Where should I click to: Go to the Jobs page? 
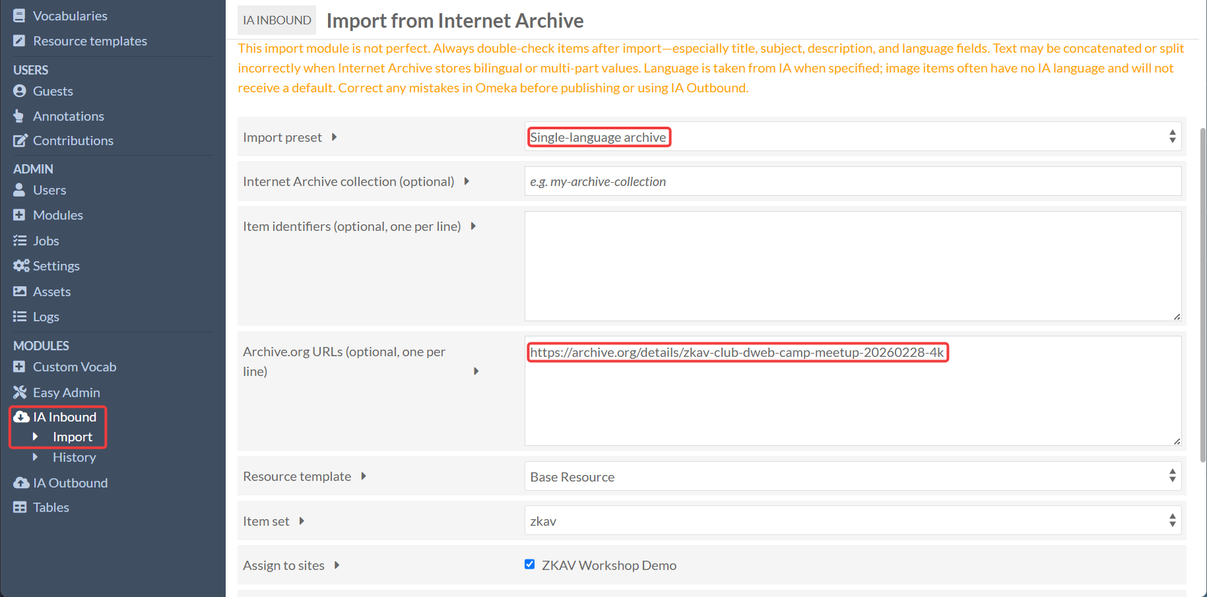[x=46, y=241]
